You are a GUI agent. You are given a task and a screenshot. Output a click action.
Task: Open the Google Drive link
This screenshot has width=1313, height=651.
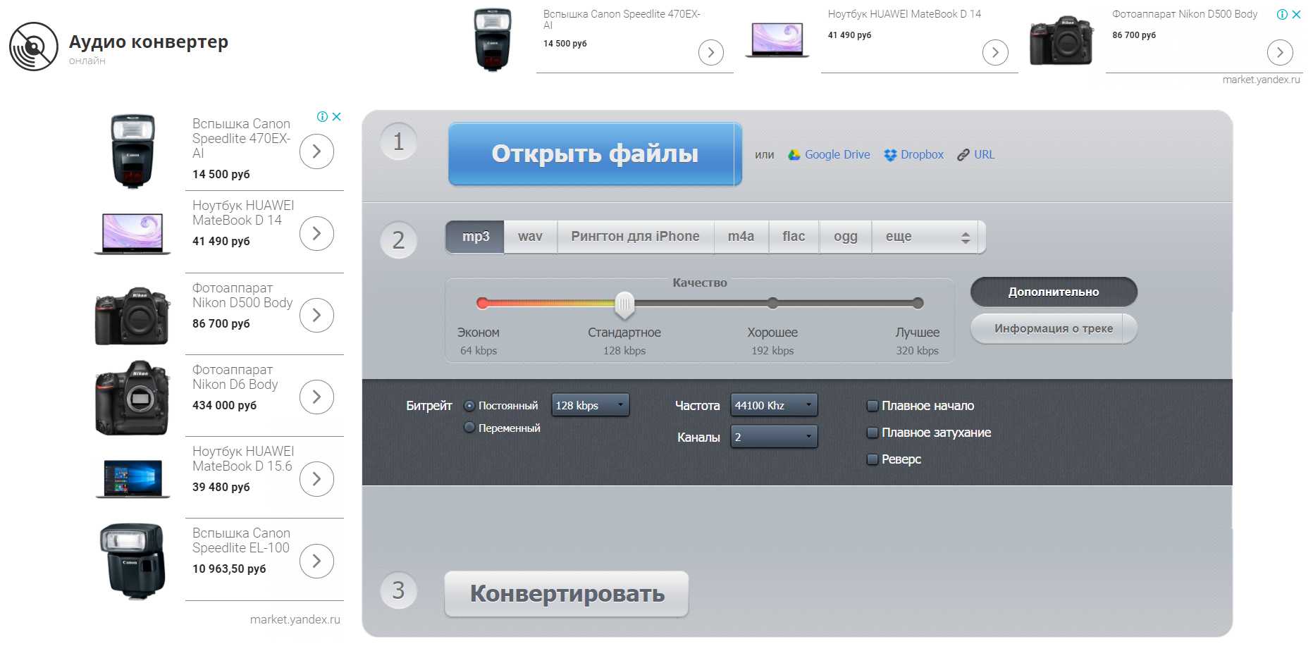point(837,155)
